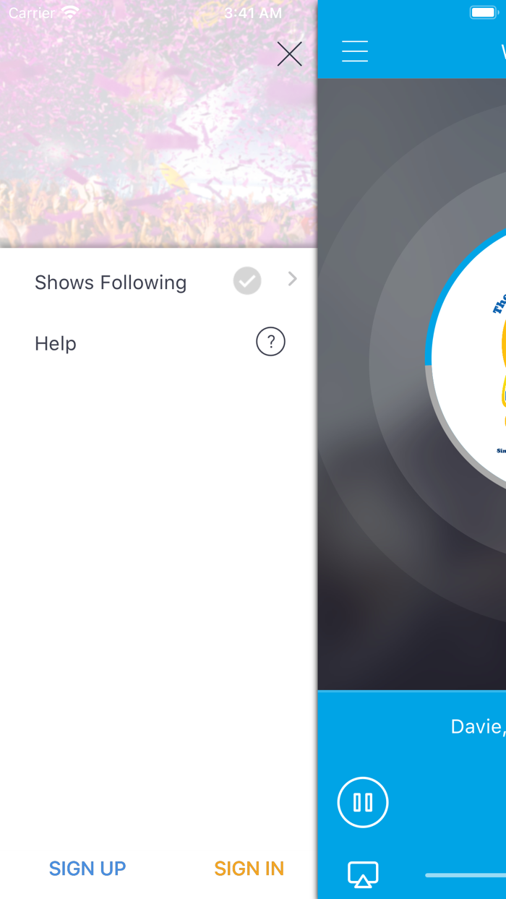
Task: Tap the SIGN IN link
Action: pyautogui.click(x=249, y=868)
